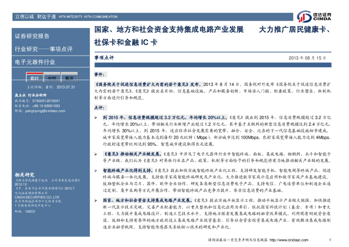
Task: Select the 电子元器件行业 sidebar label
Action: 35,62
